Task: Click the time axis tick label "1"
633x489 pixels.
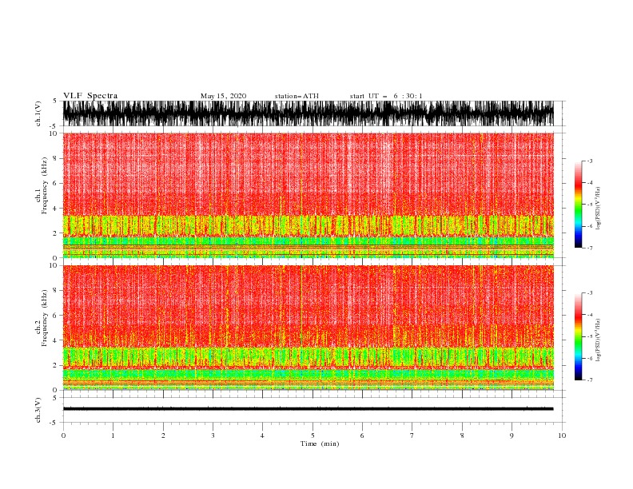Action: click(113, 435)
